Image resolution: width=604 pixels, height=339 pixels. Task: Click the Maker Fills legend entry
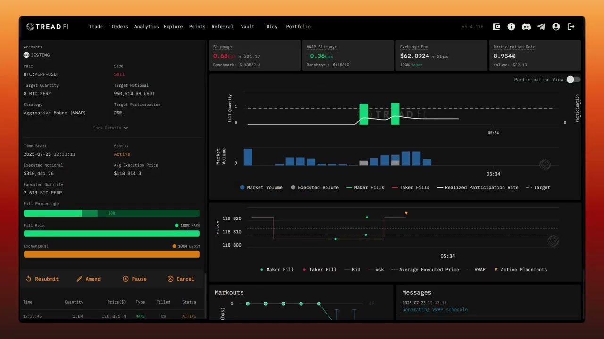(365, 187)
